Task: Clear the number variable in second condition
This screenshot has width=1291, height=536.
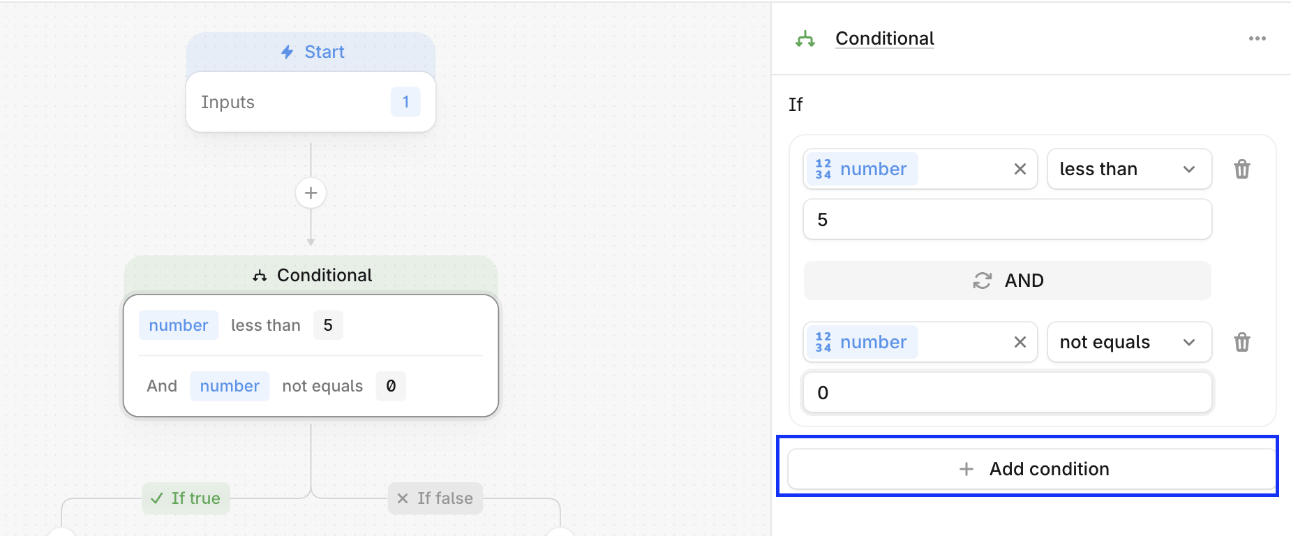Action: (x=1020, y=342)
